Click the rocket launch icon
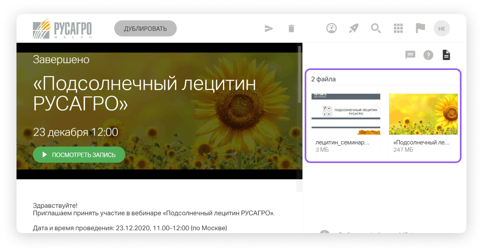Image resolution: width=483 pixels, height=252 pixels. point(354,28)
